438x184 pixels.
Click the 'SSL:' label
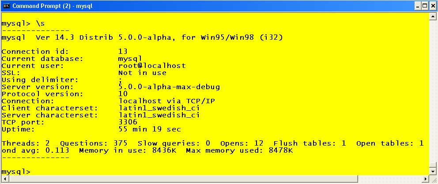[x=11, y=73]
